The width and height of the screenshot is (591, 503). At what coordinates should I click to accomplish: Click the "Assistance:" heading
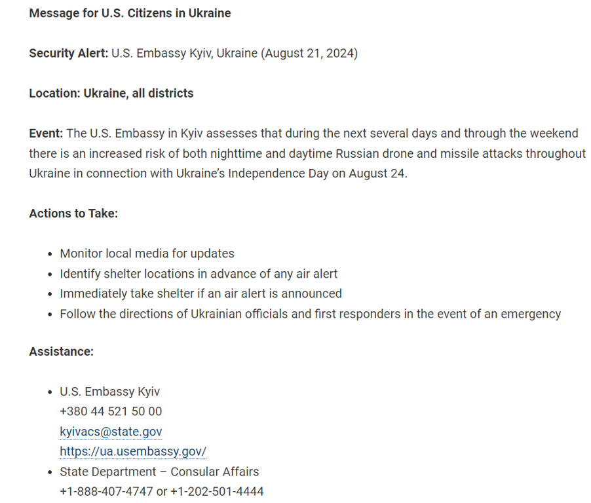62,352
